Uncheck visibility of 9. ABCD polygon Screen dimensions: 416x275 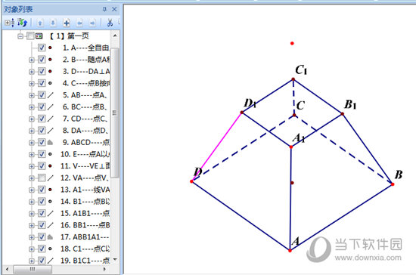coord(42,142)
